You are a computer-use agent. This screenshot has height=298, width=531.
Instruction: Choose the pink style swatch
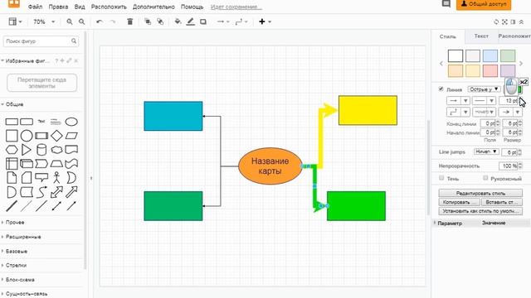click(490, 70)
